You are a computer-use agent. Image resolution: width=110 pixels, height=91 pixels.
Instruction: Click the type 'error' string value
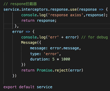pos(51,54)
